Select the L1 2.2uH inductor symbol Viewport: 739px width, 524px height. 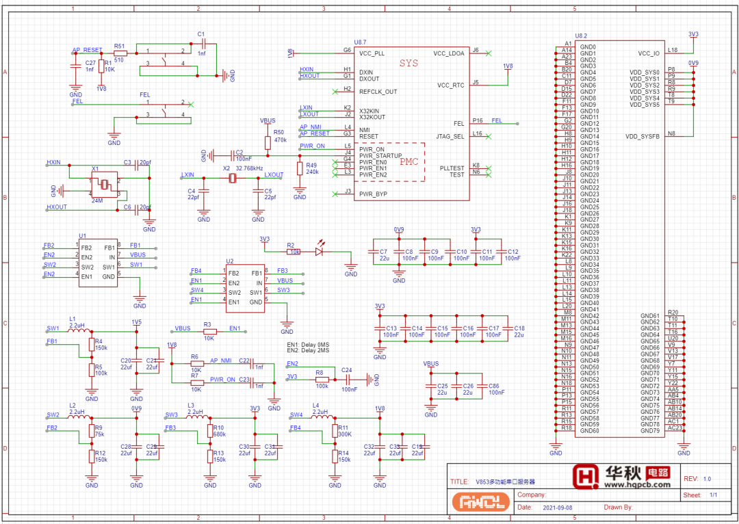[x=79, y=331]
